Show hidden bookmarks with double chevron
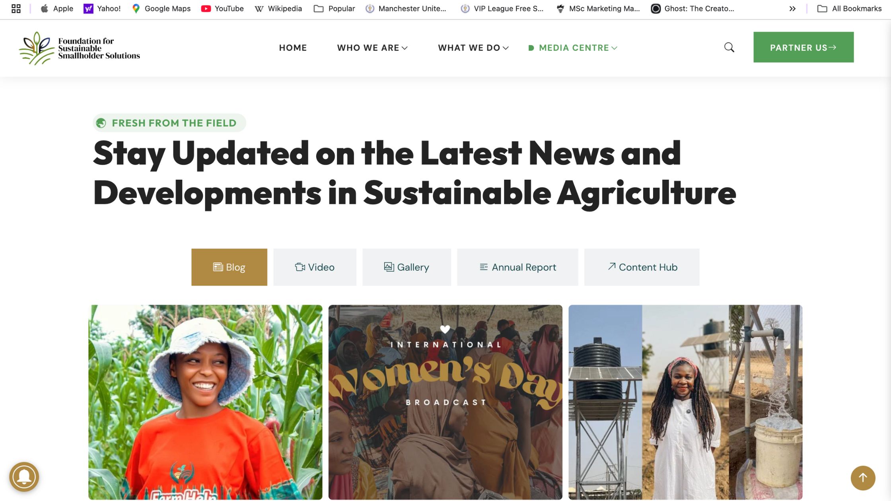The height and width of the screenshot is (501, 891). [792, 8]
